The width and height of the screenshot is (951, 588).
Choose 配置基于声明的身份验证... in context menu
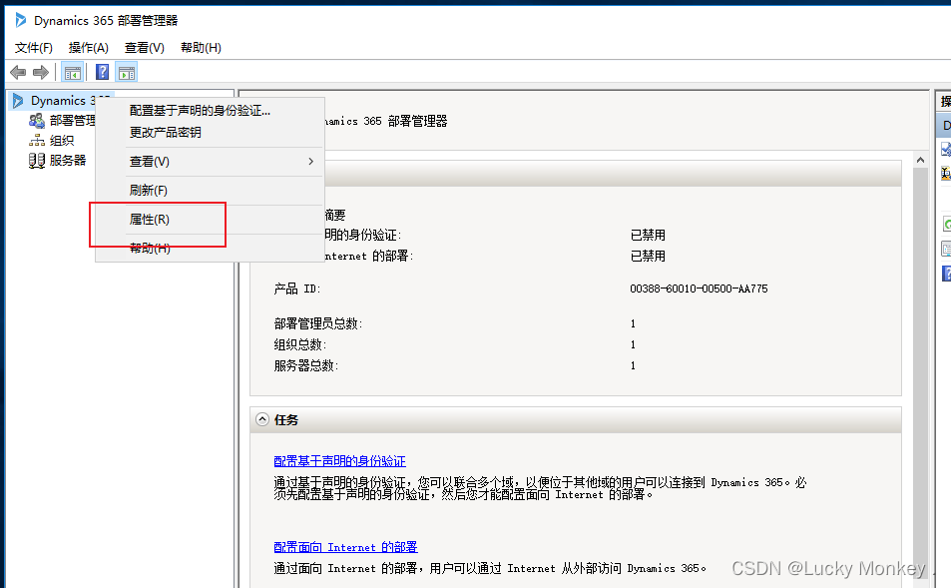coord(210,111)
